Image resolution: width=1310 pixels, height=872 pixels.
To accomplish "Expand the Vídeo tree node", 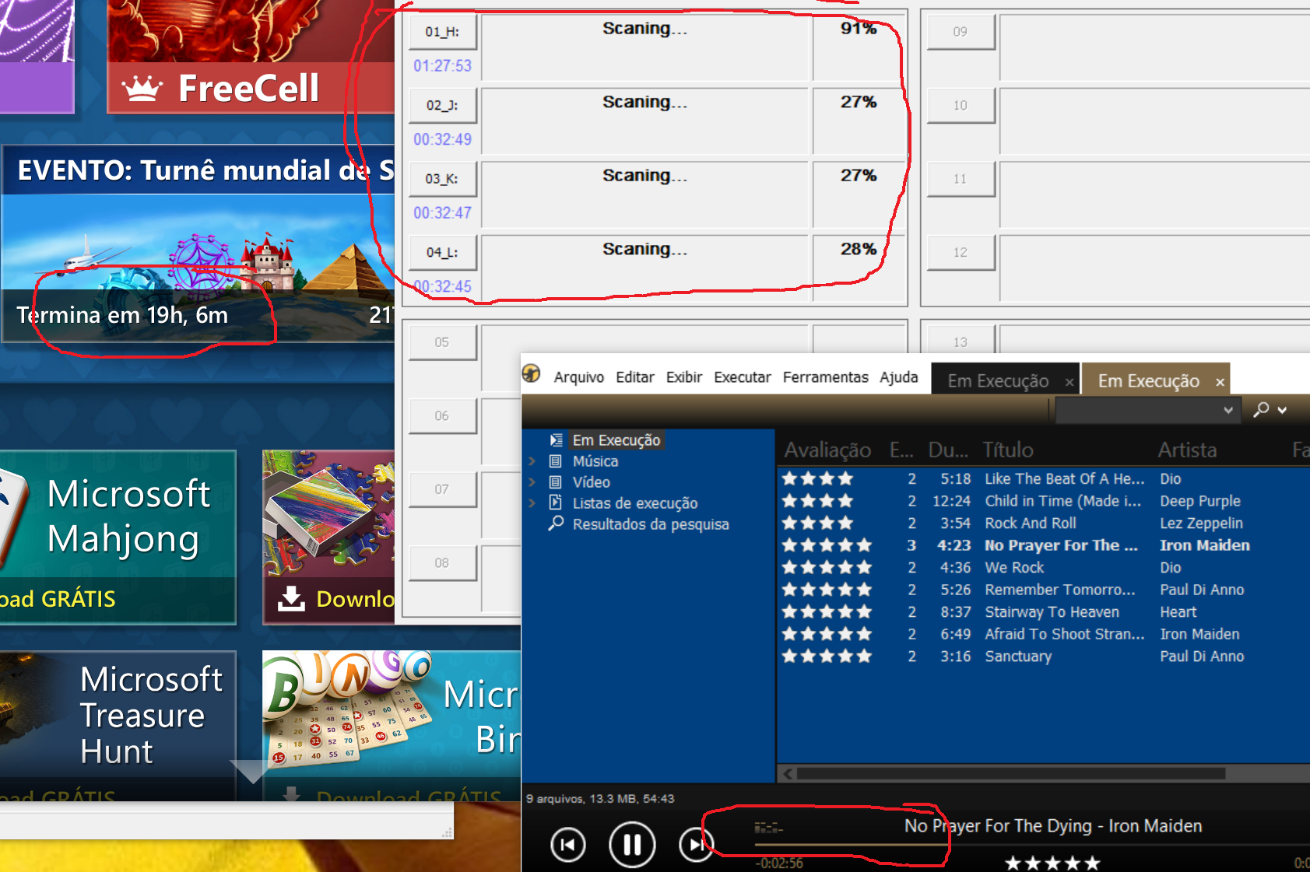I will click(x=532, y=482).
